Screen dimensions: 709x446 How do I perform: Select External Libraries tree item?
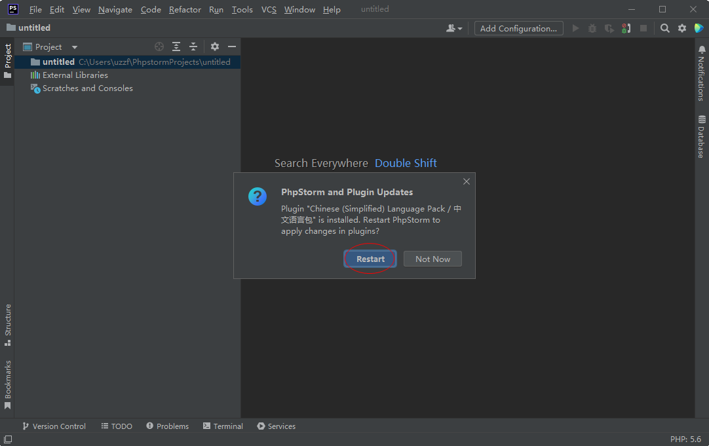(69, 75)
